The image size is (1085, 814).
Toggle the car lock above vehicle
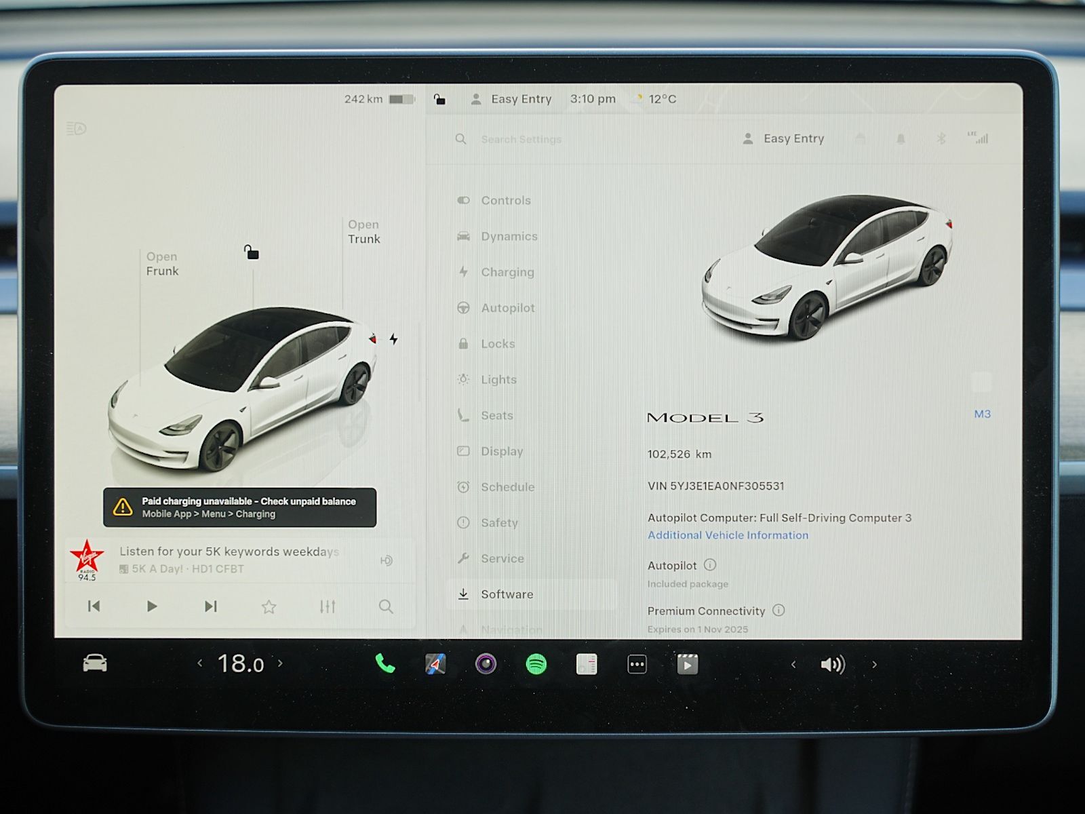coord(252,252)
